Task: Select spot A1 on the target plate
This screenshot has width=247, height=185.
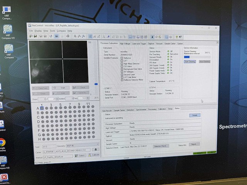Action: [42, 108]
